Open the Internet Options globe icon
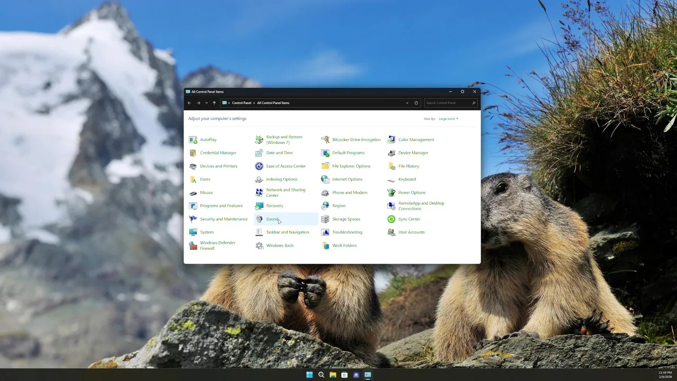The image size is (677, 381). [325, 179]
